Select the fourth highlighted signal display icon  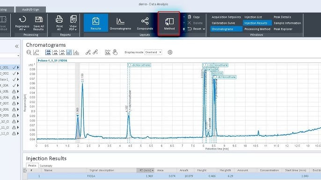click(69, 52)
